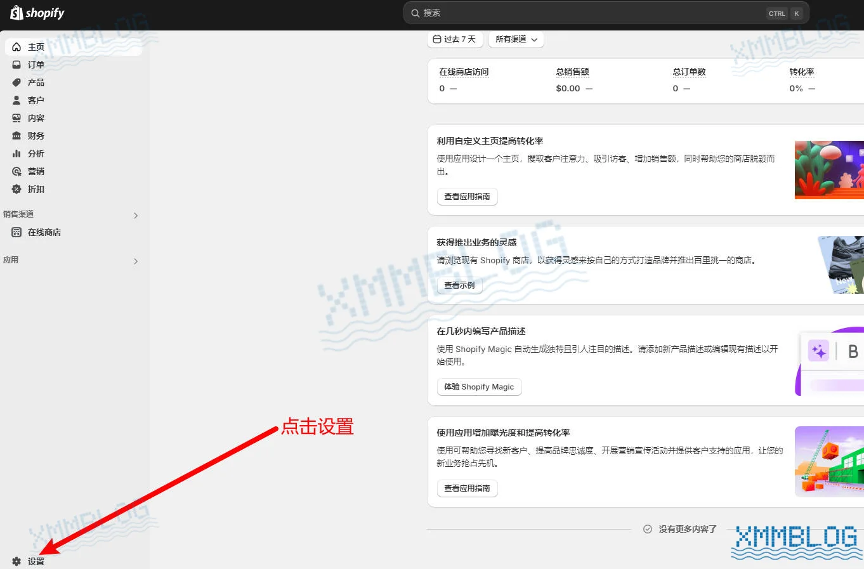This screenshot has width=864, height=569.
Task: Click the sneaker store image thumbnail
Action: coord(841,265)
